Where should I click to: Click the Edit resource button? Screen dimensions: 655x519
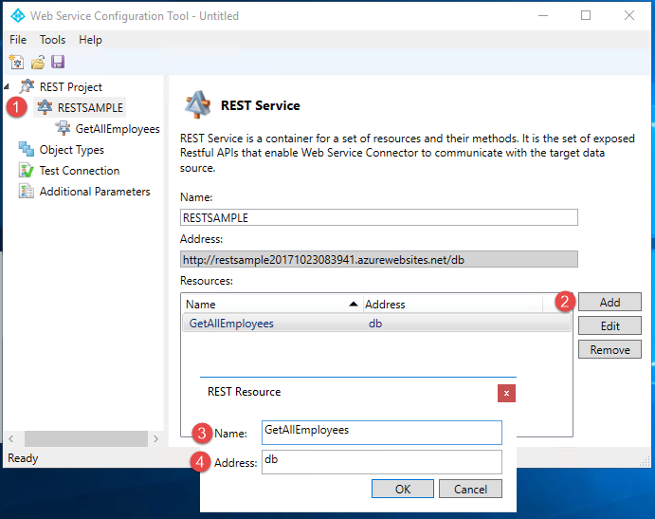[x=610, y=325]
